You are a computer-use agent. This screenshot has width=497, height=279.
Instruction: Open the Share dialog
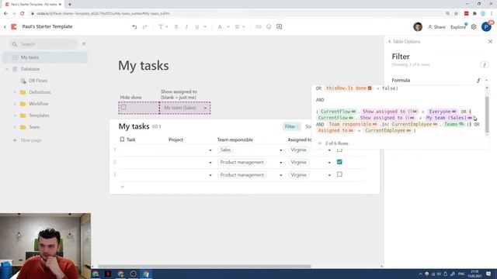[436, 27]
